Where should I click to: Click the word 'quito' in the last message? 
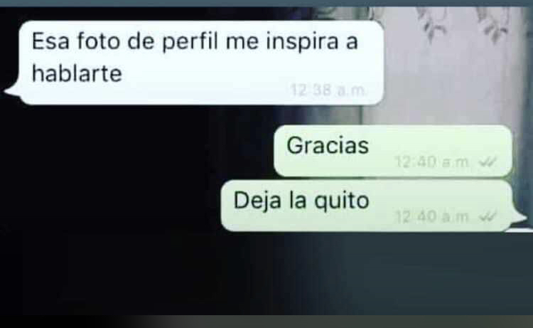click(341, 201)
